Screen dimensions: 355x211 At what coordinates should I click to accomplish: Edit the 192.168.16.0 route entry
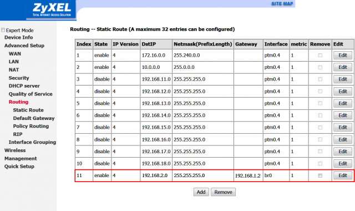343,139
